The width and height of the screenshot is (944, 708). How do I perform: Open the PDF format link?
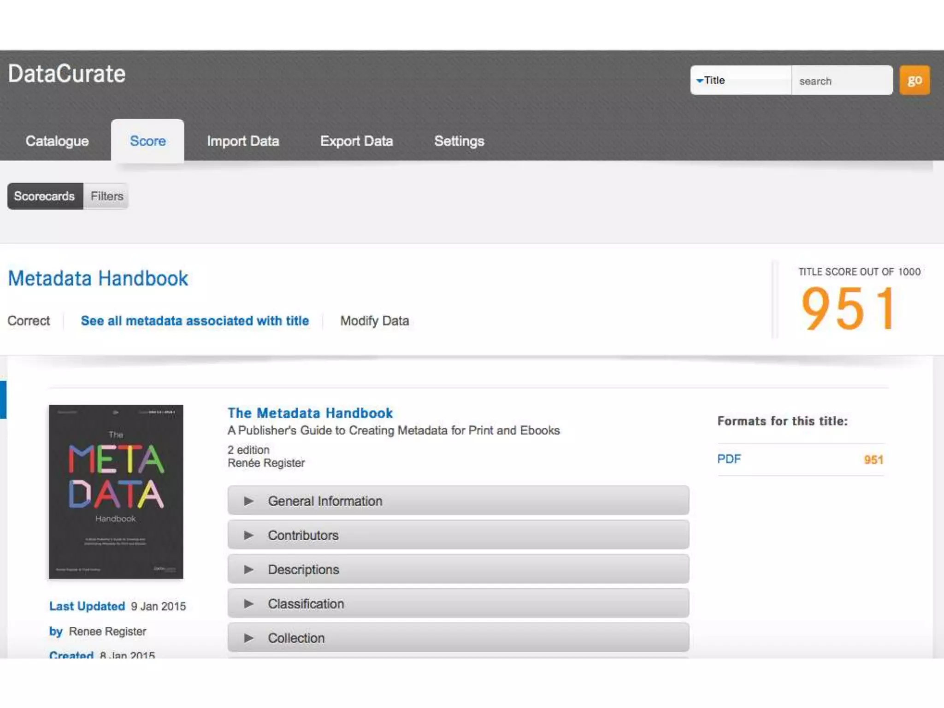(x=729, y=459)
